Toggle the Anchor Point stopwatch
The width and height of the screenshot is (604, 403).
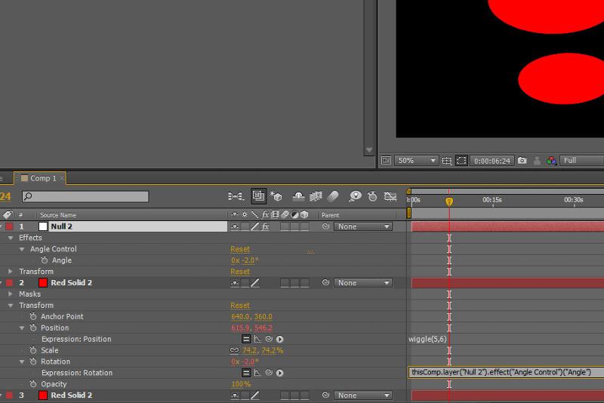33,316
